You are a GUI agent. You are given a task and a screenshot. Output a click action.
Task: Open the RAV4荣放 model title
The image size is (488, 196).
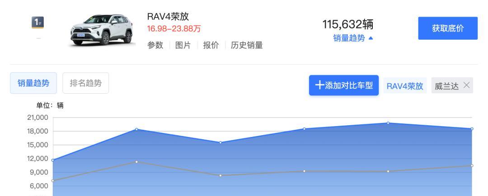[x=168, y=16]
